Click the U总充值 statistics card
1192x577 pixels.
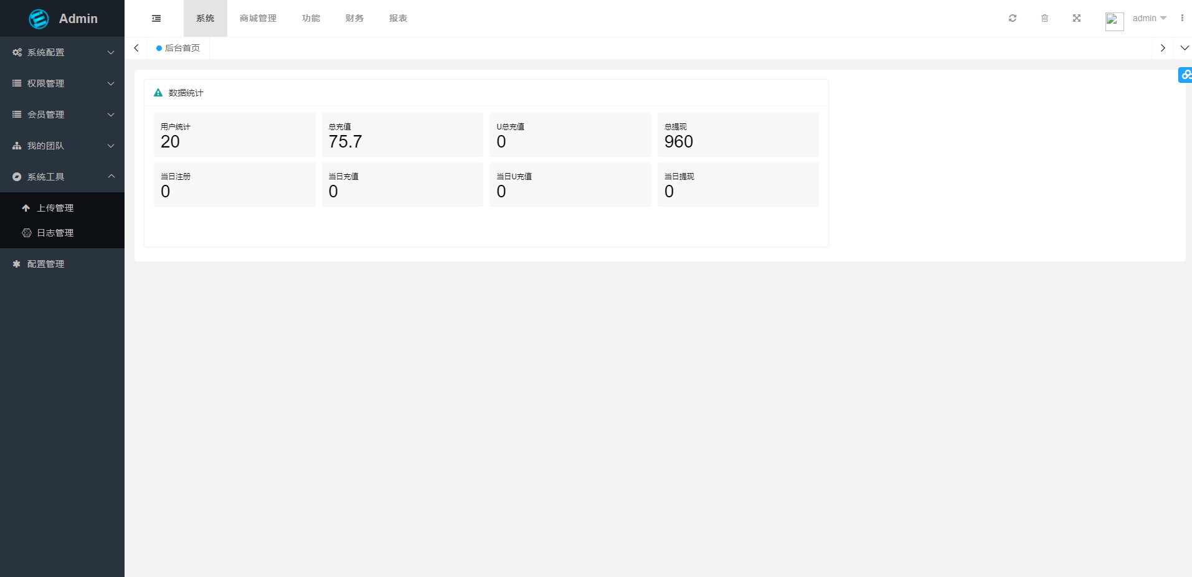(x=570, y=134)
